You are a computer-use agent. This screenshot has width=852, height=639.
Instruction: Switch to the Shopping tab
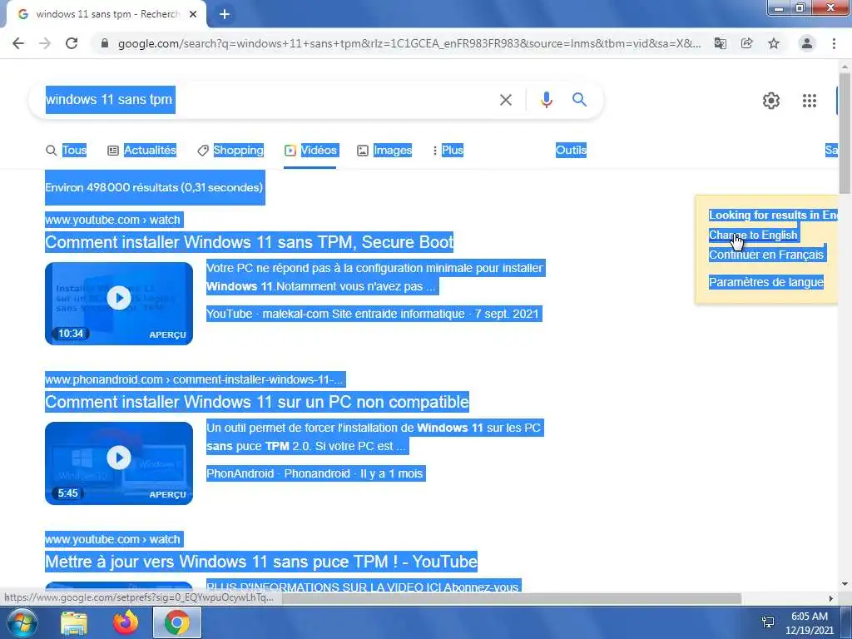point(230,150)
